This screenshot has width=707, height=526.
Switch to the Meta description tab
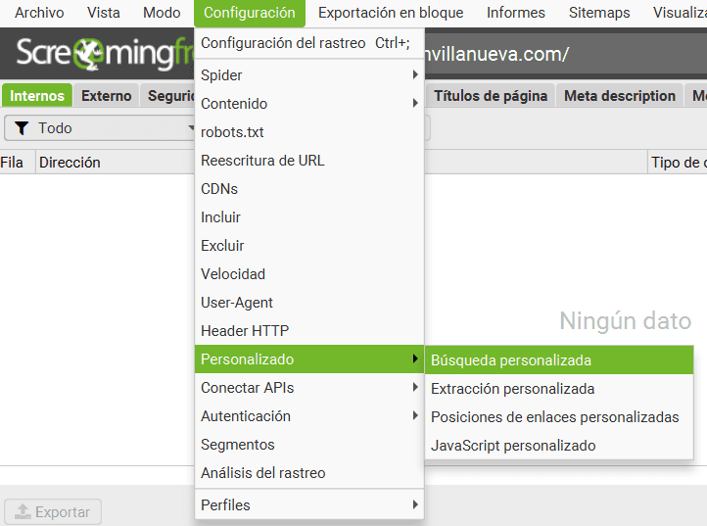click(619, 96)
